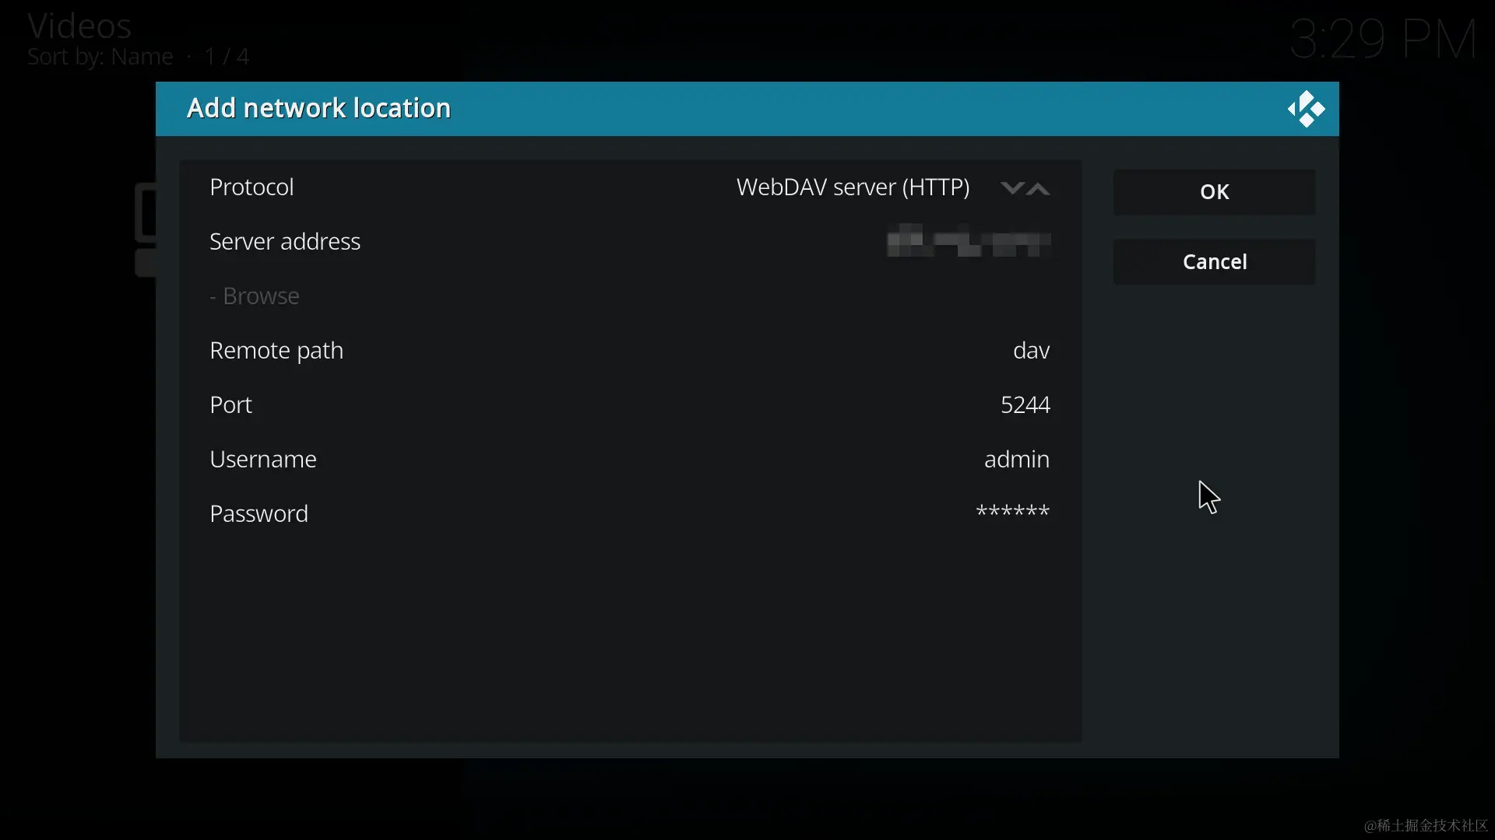Click the Protocol up arrow
This screenshot has height=840, width=1495.
[x=1039, y=188]
